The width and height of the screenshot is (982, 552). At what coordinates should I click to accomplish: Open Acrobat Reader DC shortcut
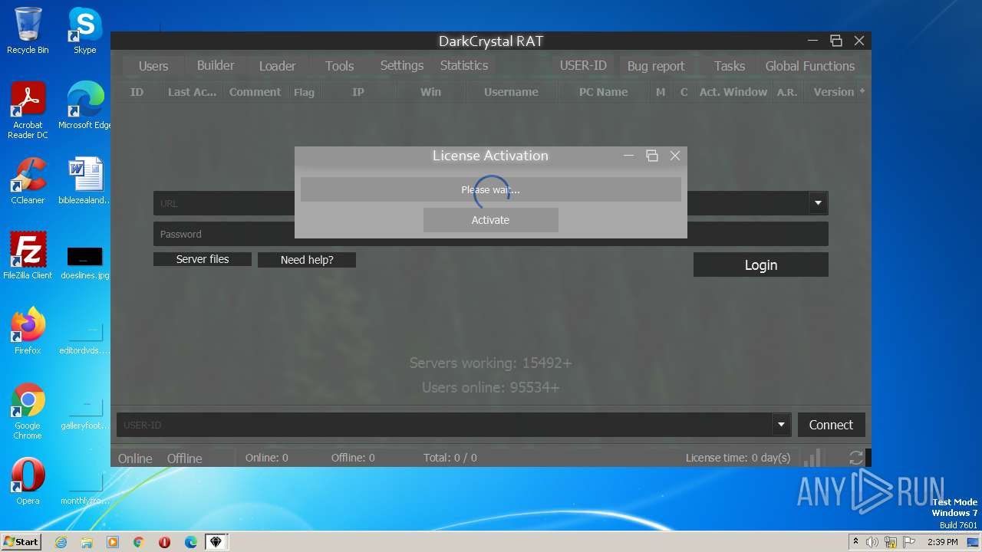(28, 110)
